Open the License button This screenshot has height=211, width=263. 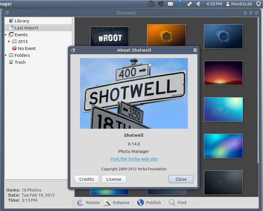(114, 179)
